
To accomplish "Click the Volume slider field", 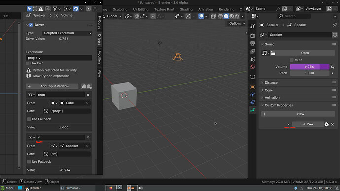I will pyautogui.click(x=309, y=67).
